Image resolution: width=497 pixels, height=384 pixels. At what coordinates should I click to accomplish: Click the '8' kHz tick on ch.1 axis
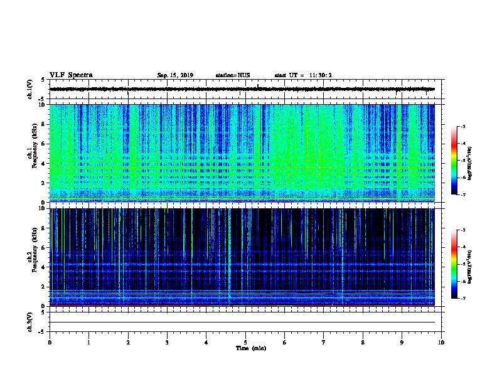tap(44, 124)
